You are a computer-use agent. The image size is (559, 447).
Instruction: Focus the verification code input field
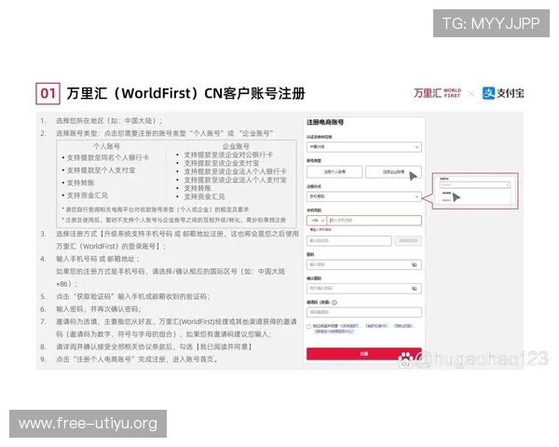tap(349, 240)
